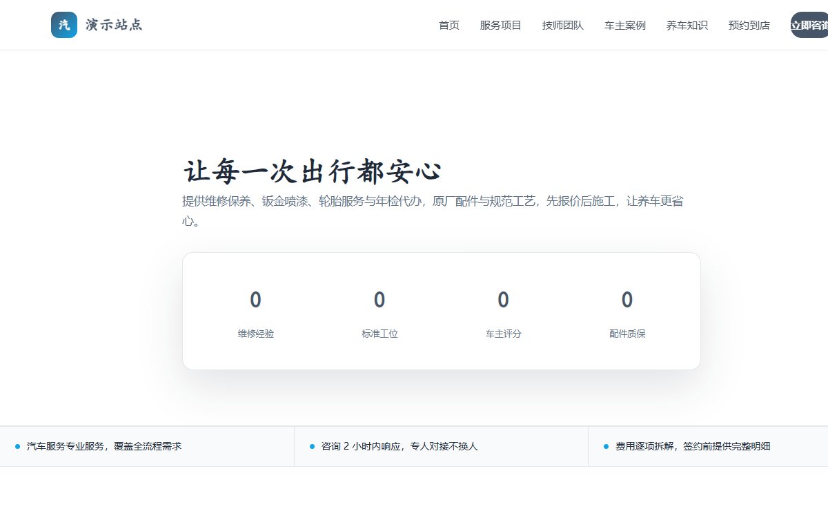
Task: Click the number above 车主评分
Action: [x=504, y=300]
